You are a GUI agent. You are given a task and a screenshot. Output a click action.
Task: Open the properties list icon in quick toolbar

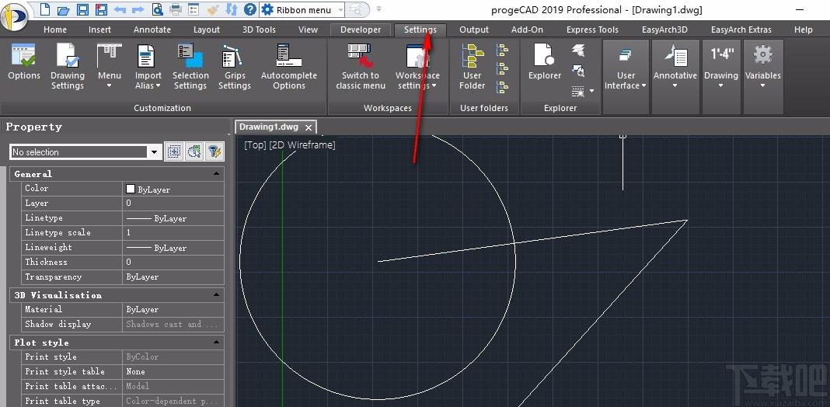coord(194,9)
